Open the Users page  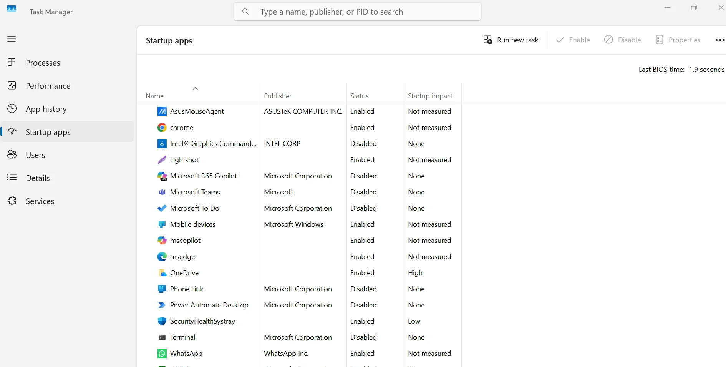pyautogui.click(x=67, y=155)
